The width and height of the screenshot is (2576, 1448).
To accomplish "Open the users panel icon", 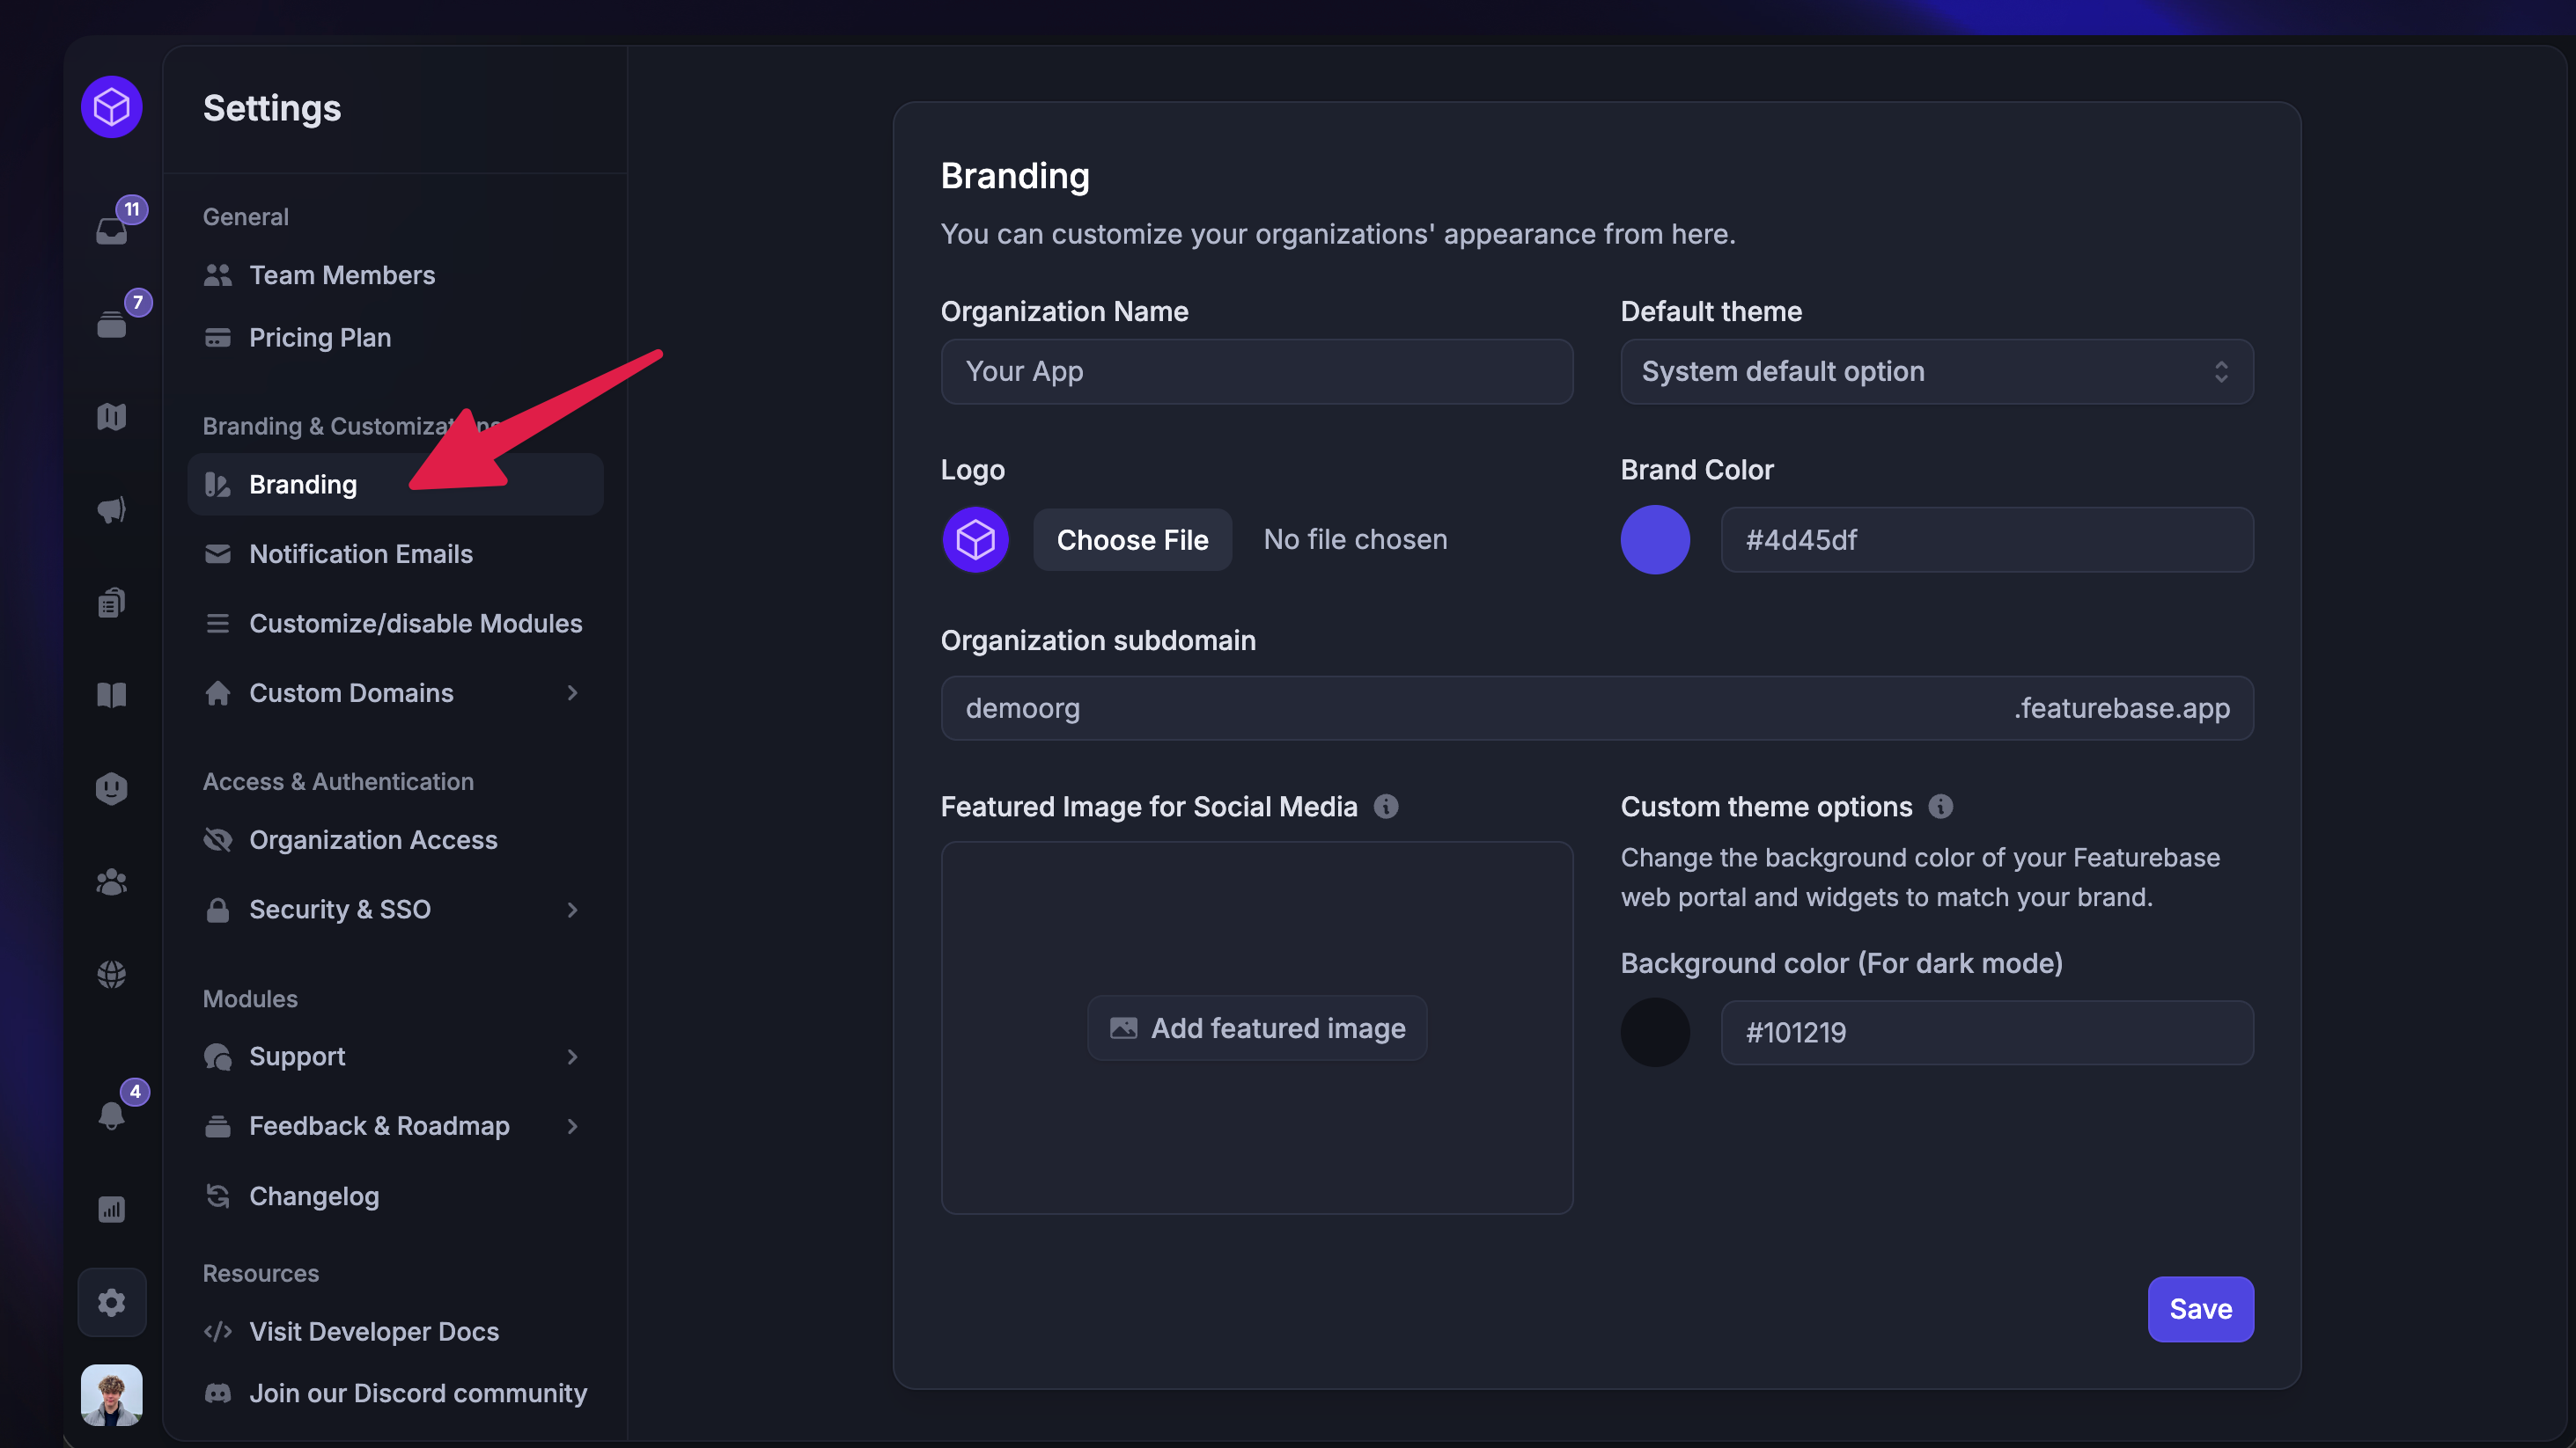I will click(x=111, y=881).
